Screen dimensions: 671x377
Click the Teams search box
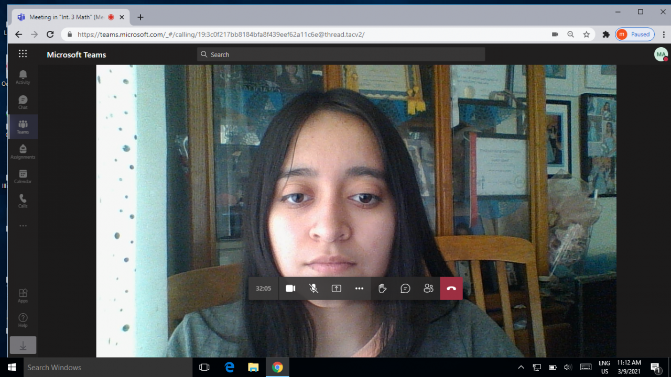[x=341, y=54]
